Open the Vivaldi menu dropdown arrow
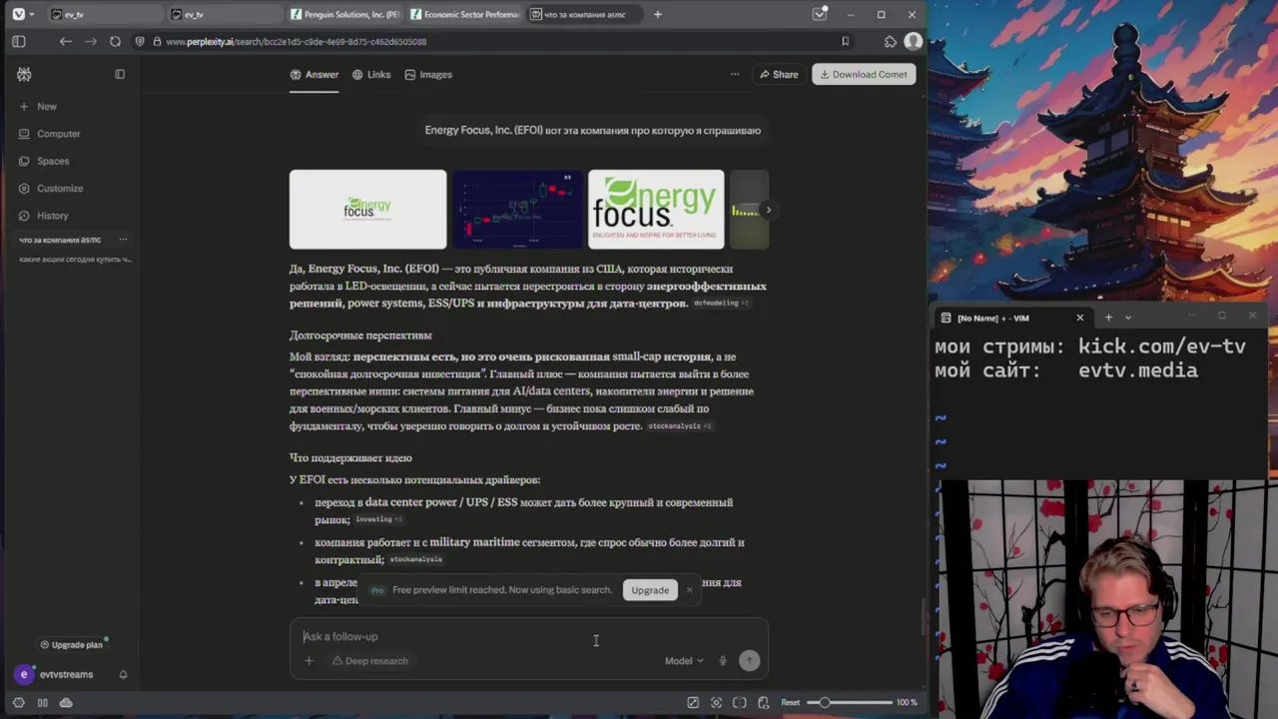Screen dimensions: 1278x719 pos(32,14)
